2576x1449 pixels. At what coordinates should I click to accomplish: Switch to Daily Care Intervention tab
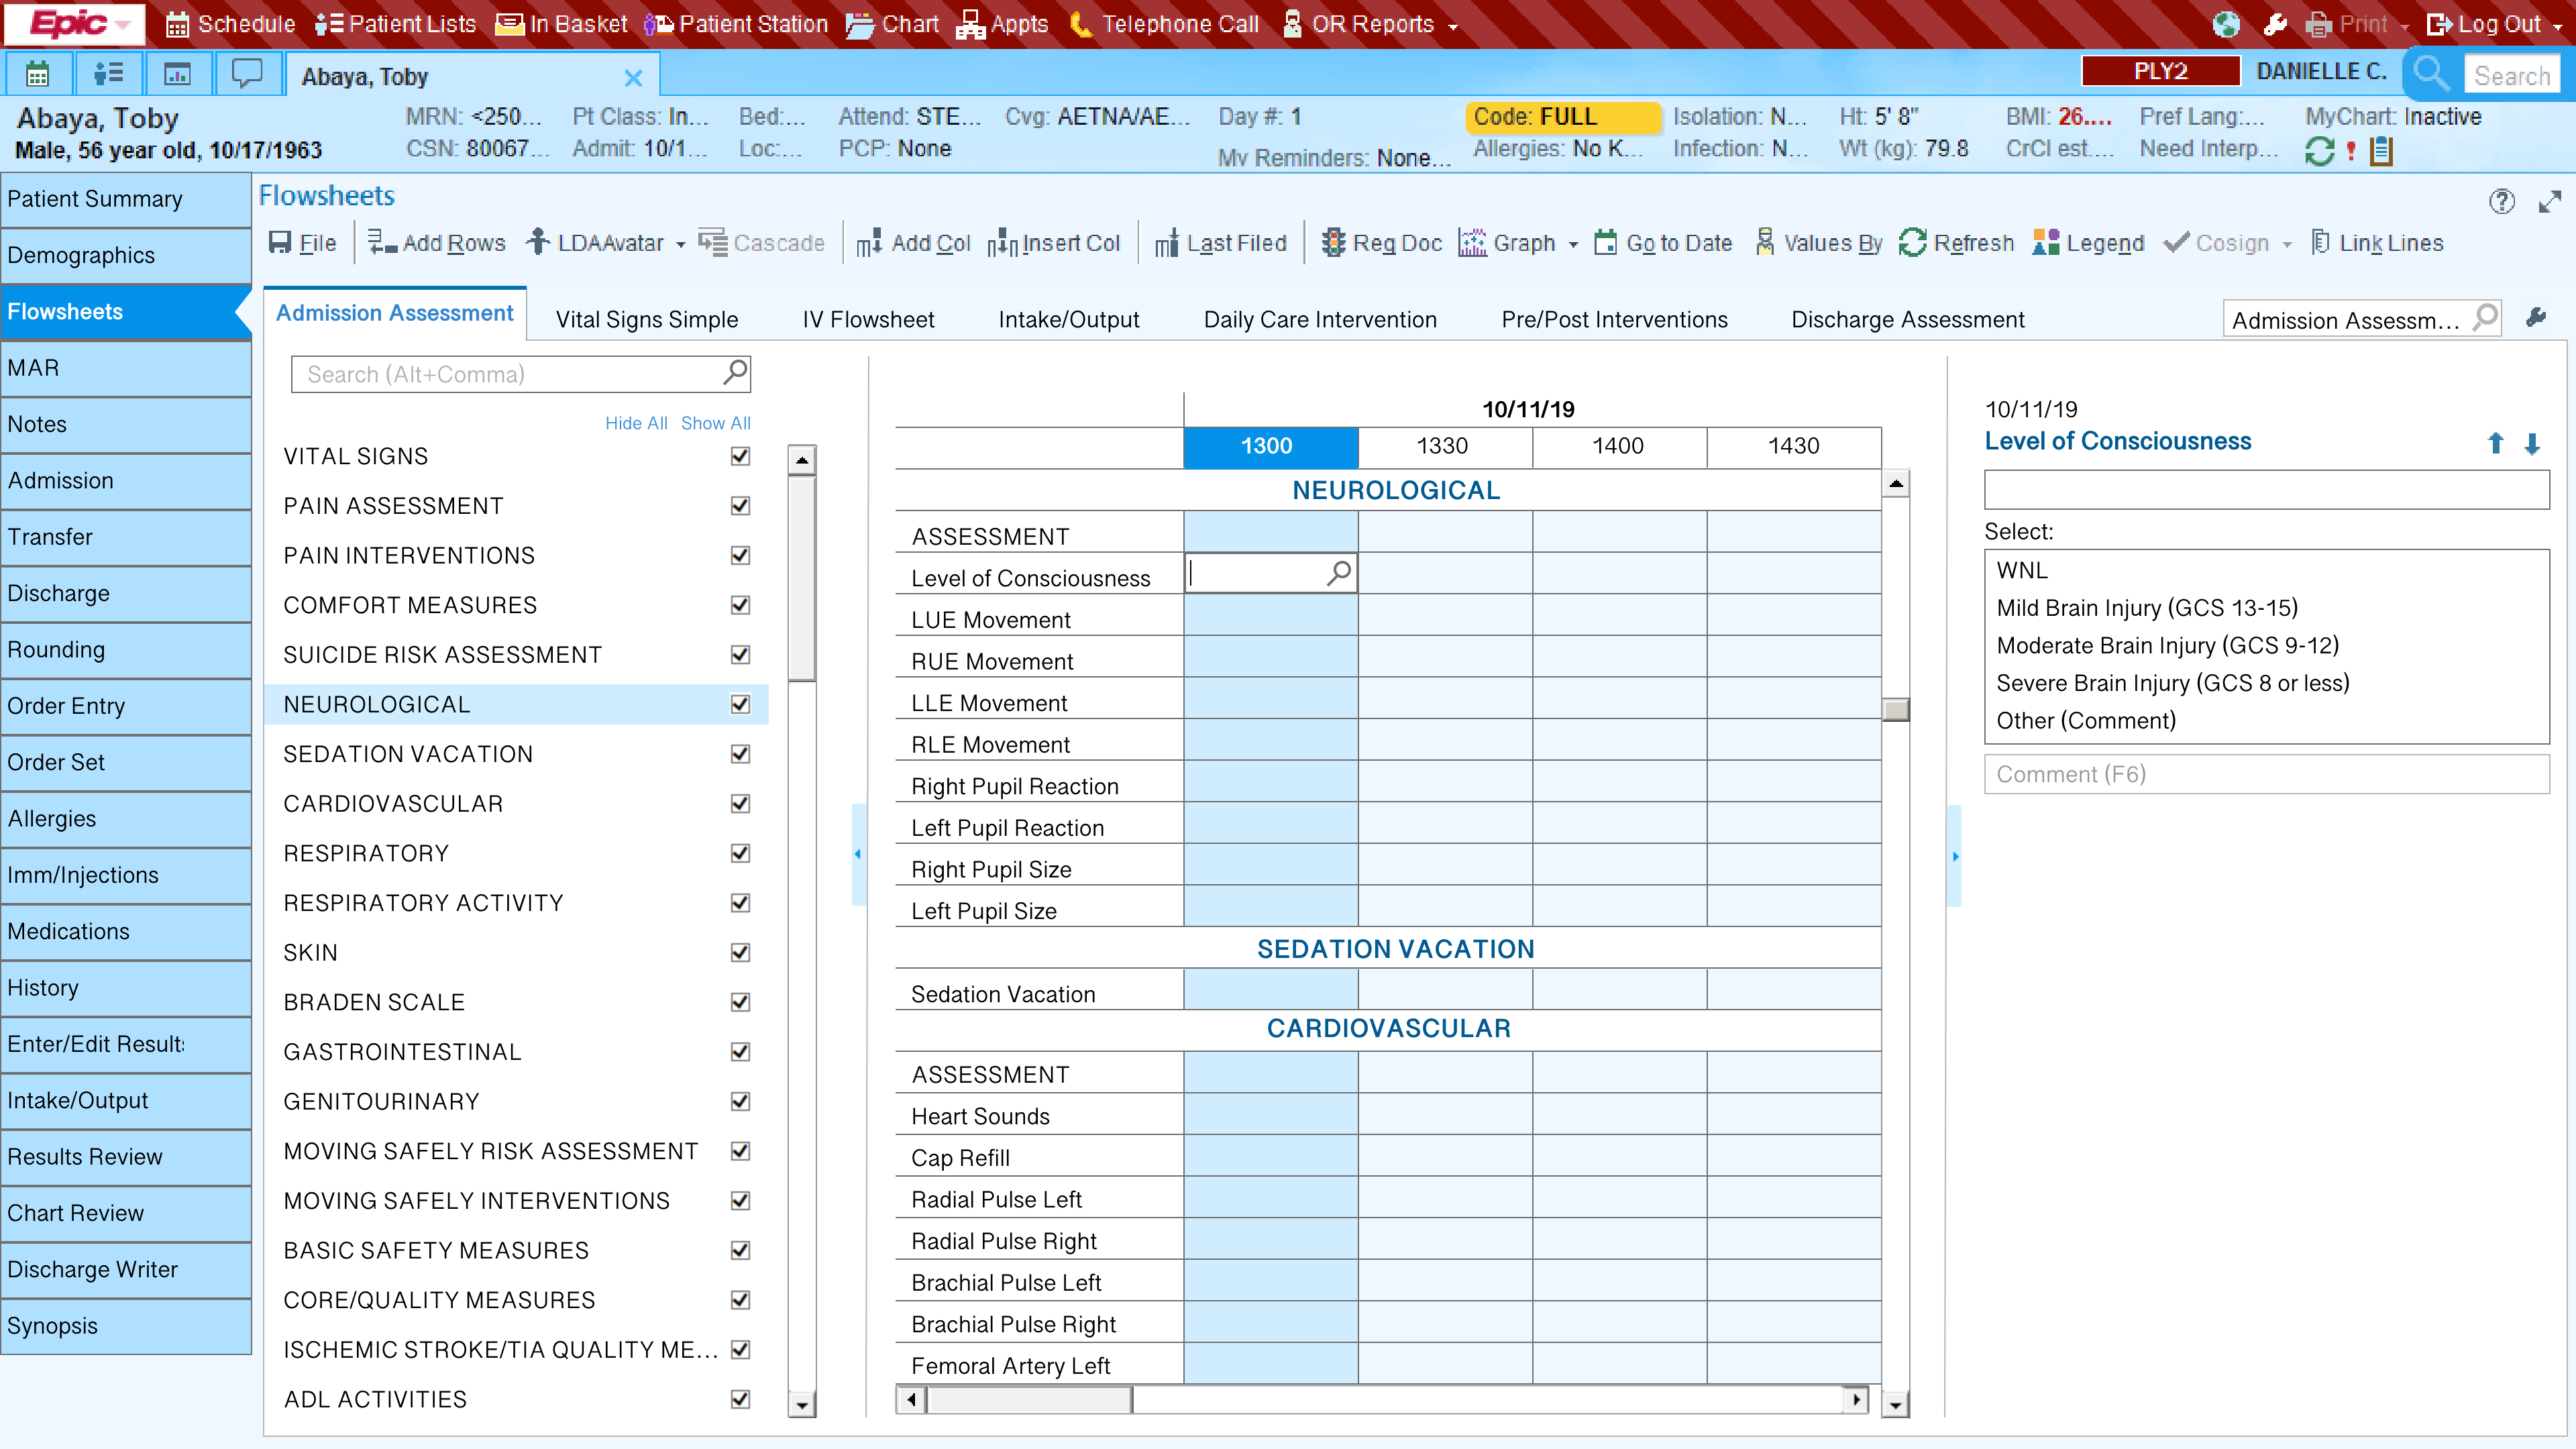[1320, 319]
